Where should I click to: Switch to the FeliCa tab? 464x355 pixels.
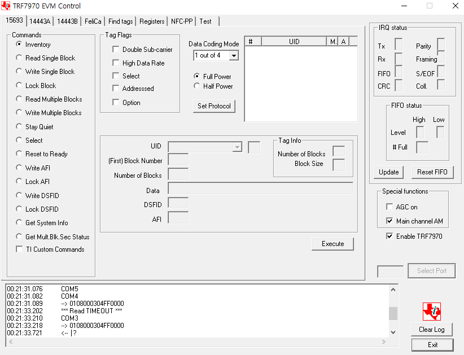click(x=93, y=21)
